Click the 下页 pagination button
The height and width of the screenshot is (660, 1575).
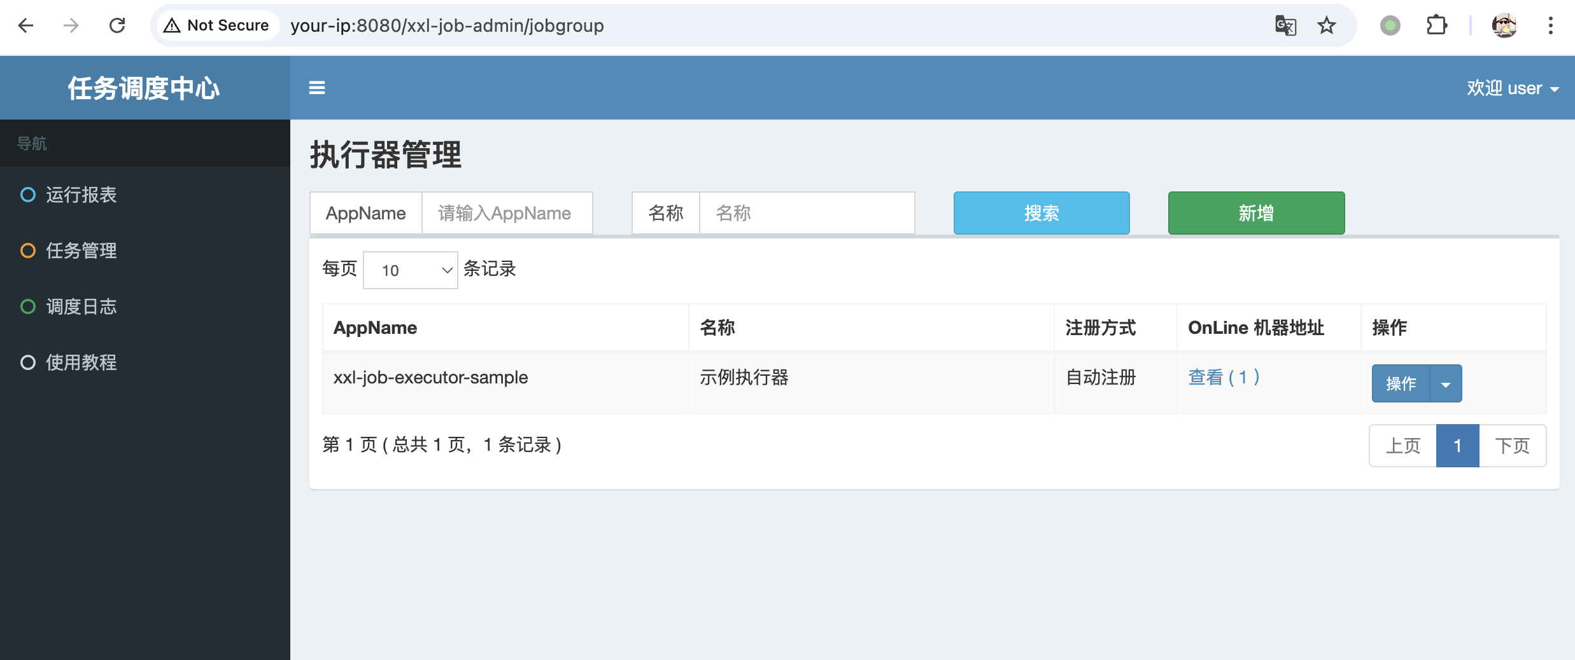(x=1512, y=446)
